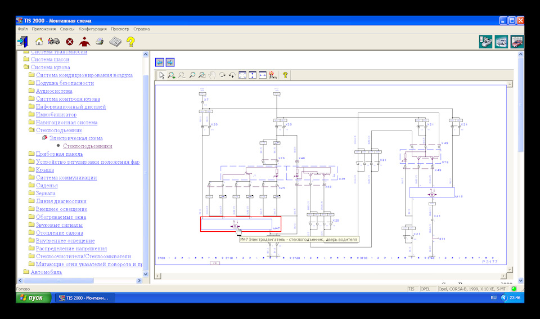Click the fit-to-width diagram icon
Viewport: 540px width, 319px height.
coord(263,75)
